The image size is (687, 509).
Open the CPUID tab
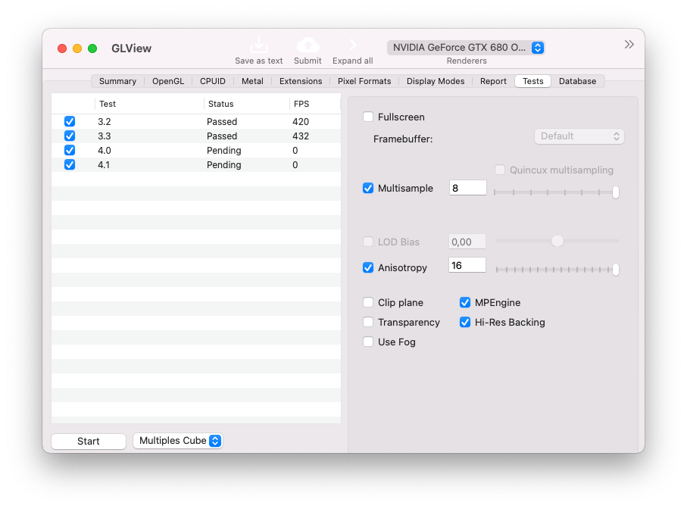(x=213, y=81)
